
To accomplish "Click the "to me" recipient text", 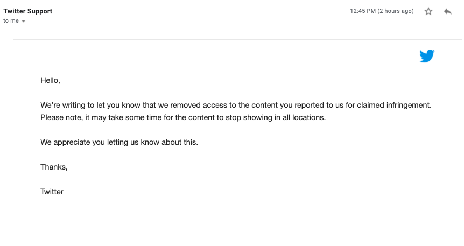I will (x=11, y=21).
